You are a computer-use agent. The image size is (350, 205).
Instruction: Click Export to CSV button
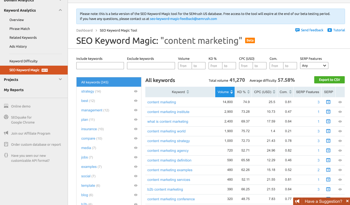coord(329,80)
